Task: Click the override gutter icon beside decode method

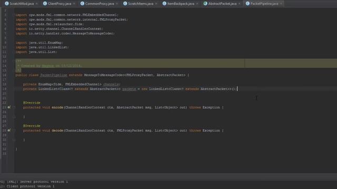Action: pos(9,130)
